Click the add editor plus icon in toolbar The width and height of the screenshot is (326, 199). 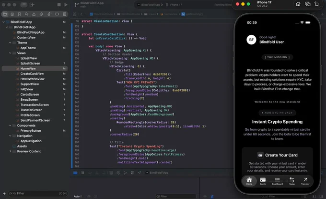32,5
